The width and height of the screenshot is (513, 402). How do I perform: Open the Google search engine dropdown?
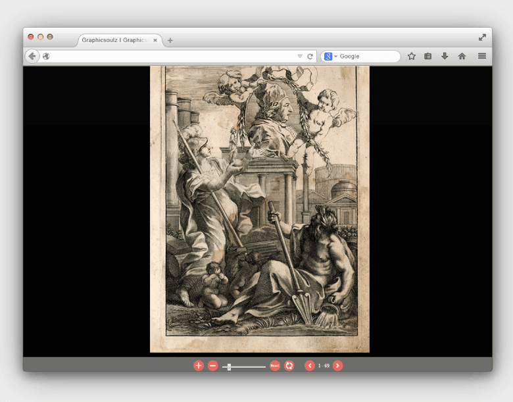pos(330,57)
